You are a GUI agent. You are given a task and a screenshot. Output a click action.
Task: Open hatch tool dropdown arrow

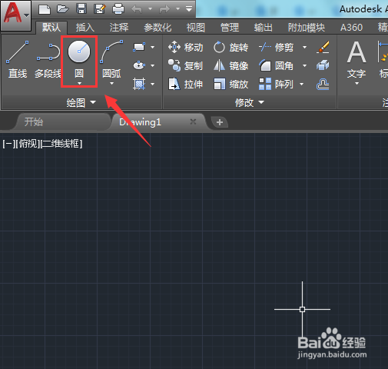(153, 84)
